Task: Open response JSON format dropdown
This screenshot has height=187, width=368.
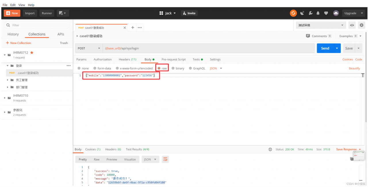Action: [x=150, y=159]
